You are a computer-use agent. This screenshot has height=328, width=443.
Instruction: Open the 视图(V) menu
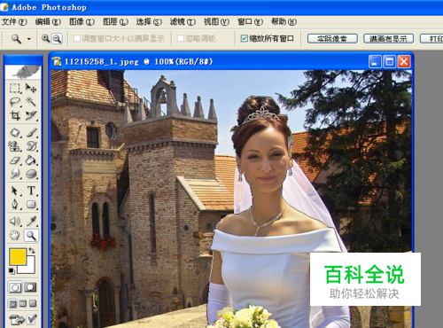[x=216, y=21]
